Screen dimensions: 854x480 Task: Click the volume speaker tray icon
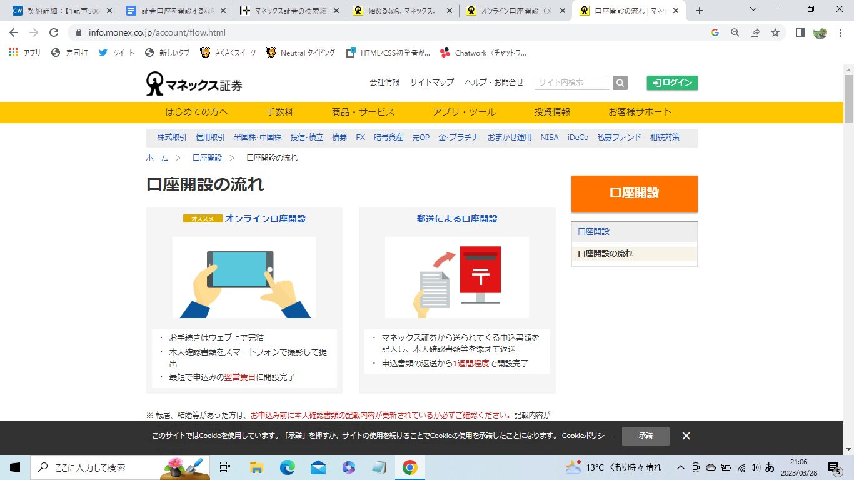coord(755,467)
